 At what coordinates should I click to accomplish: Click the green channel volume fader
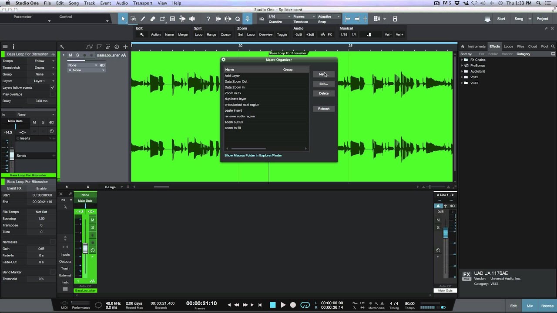[x=85, y=249]
